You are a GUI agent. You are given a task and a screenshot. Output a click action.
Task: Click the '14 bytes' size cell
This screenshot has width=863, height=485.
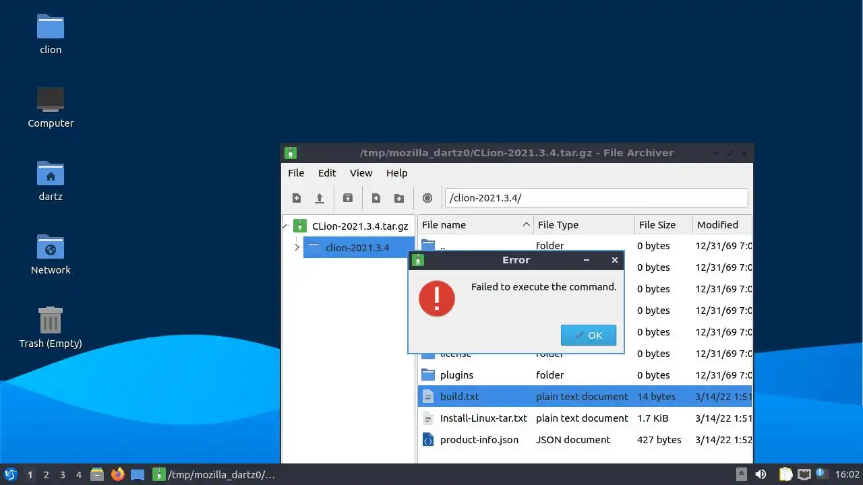point(656,396)
